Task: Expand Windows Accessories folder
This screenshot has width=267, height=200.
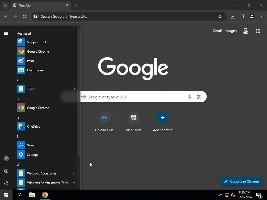Action: click(x=46, y=173)
